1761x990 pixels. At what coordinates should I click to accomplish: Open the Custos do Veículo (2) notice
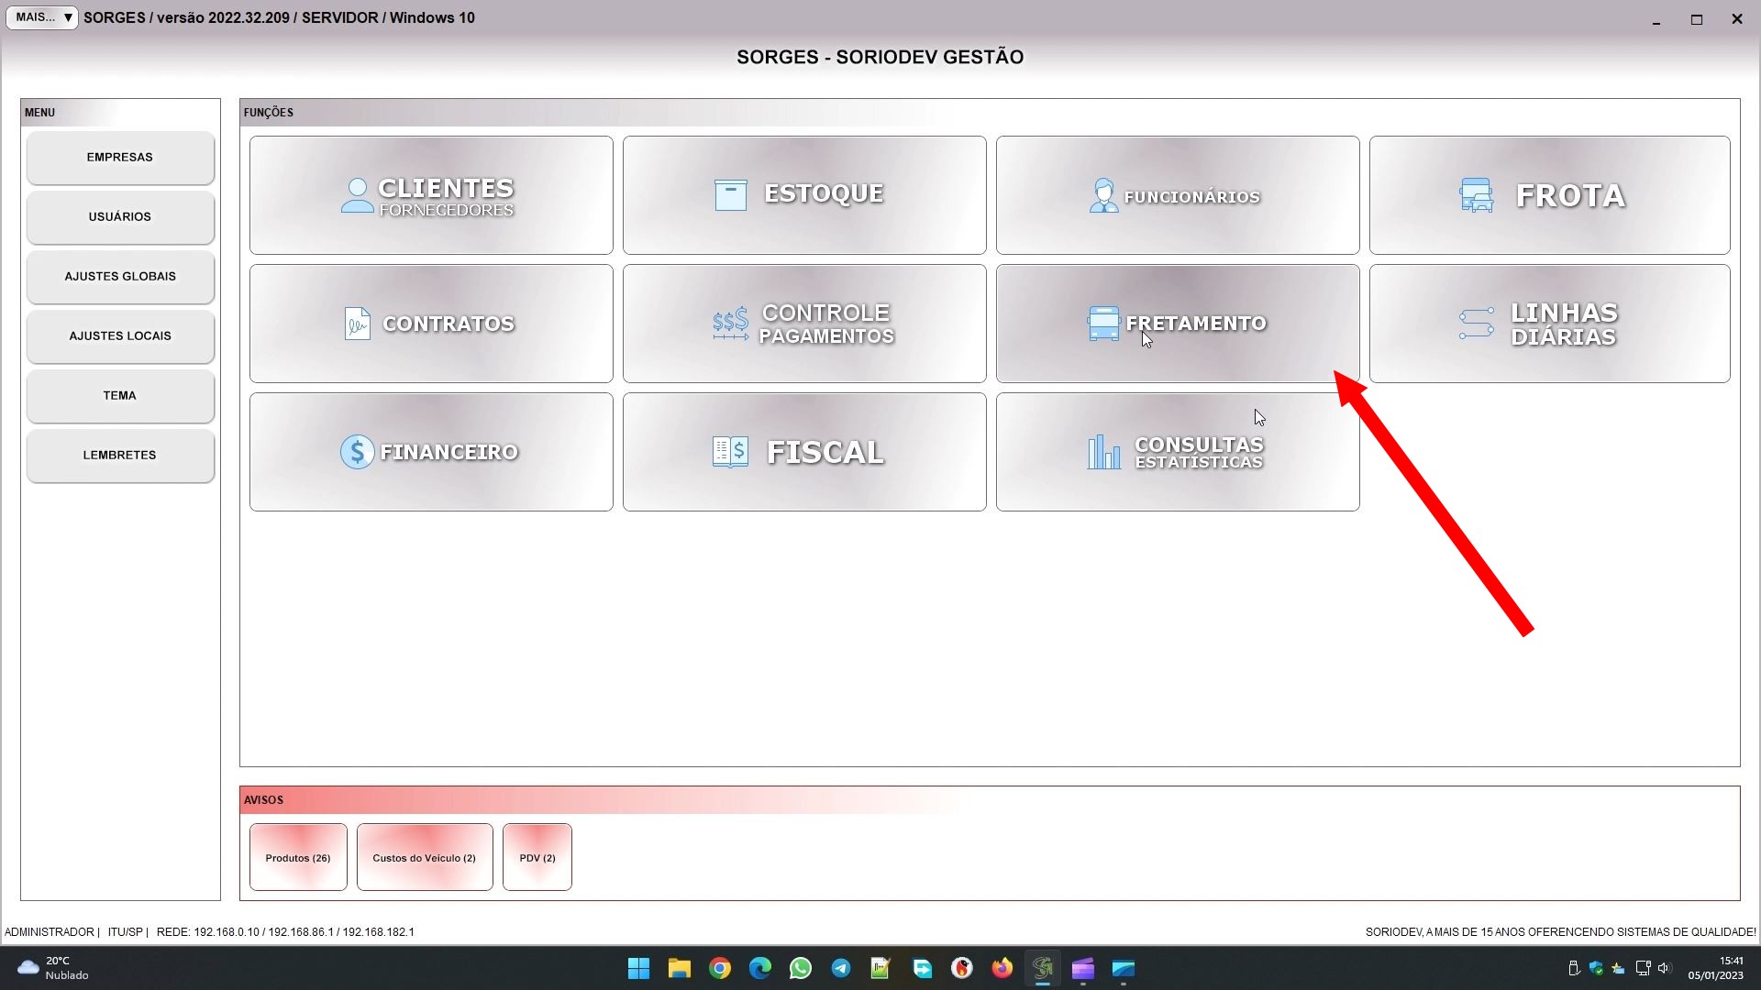(x=425, y=857)
